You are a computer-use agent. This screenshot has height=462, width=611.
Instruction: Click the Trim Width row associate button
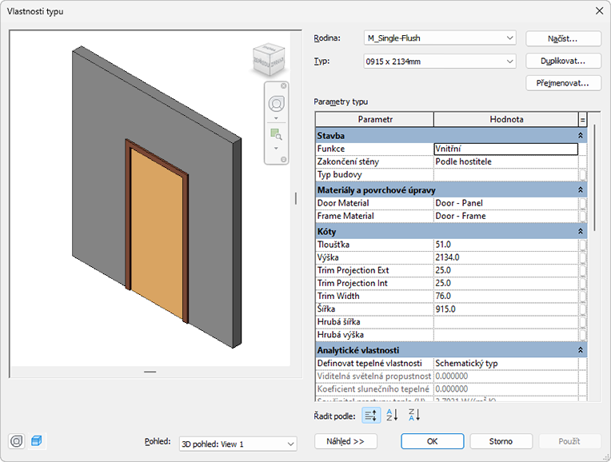click(582, 296)
